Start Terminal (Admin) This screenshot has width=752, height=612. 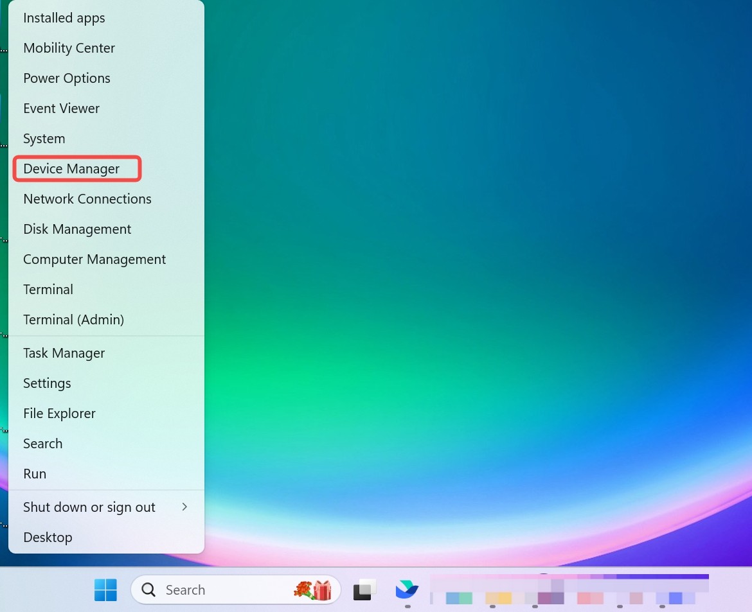pyautogui.click(x=74, y=320)
